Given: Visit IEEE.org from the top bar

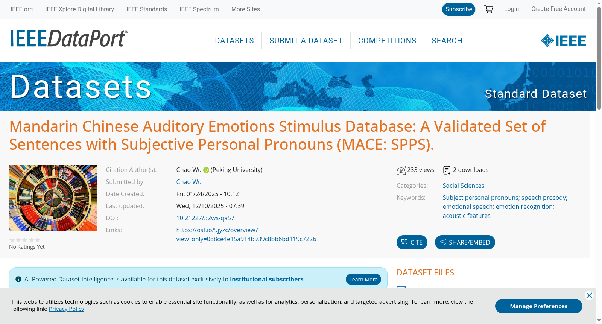Looking at the screenshot, I should (21, 9).
